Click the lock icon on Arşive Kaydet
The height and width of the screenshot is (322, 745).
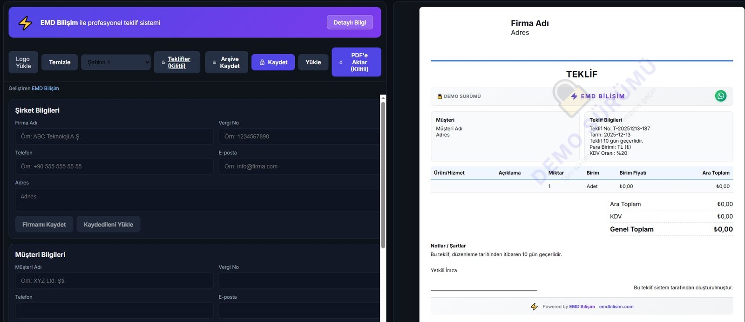214,62
